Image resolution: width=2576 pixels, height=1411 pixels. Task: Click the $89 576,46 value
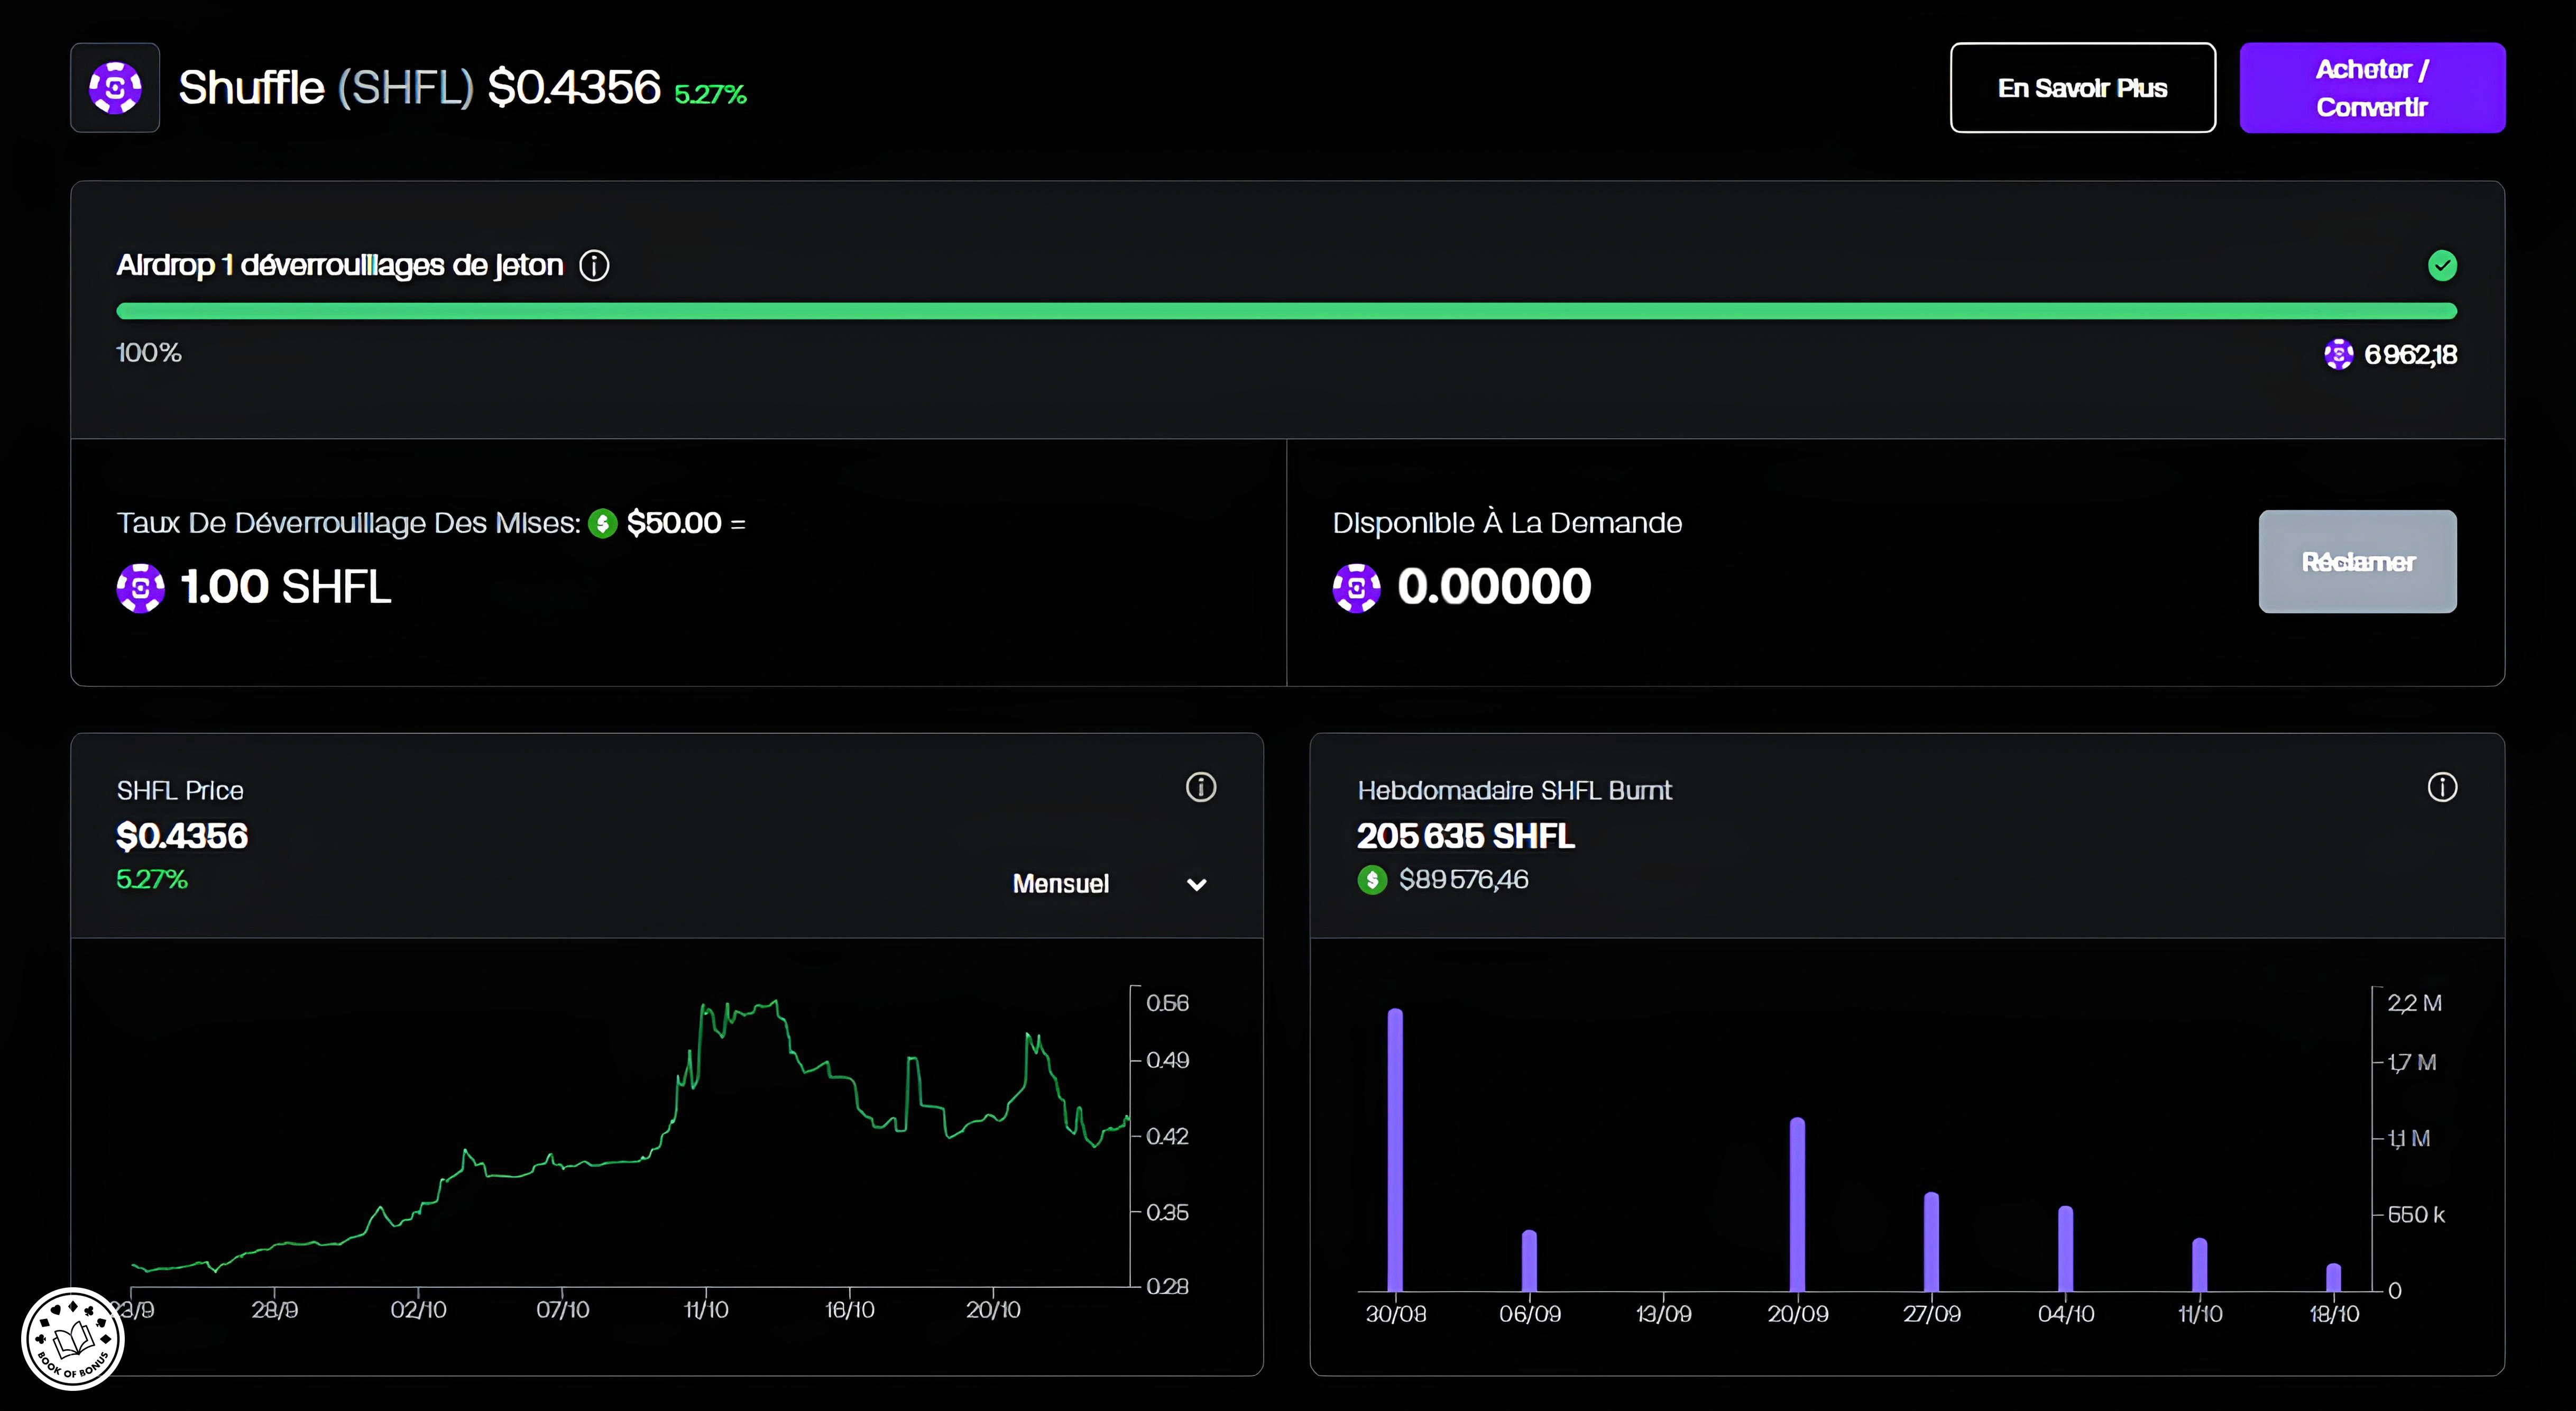coord(1464,880)
